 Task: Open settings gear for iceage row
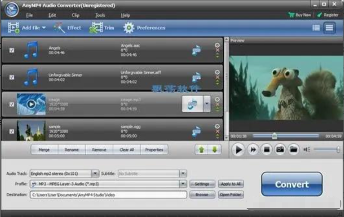point(217,99)
